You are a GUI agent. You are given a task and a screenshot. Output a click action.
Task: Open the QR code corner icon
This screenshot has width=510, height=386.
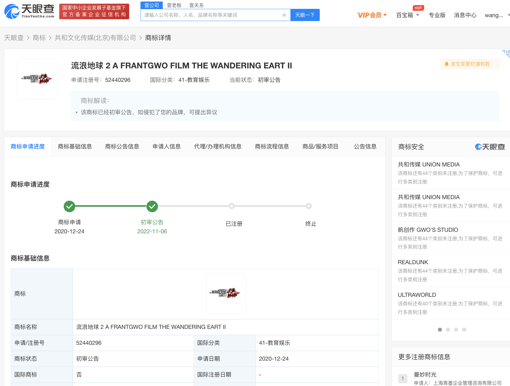coord(506,53)
